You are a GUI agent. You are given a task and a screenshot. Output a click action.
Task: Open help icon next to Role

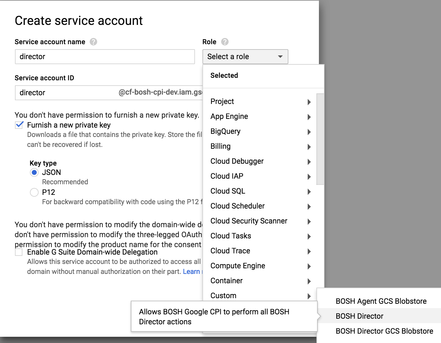pyautogui.click(x=225, y=42)
